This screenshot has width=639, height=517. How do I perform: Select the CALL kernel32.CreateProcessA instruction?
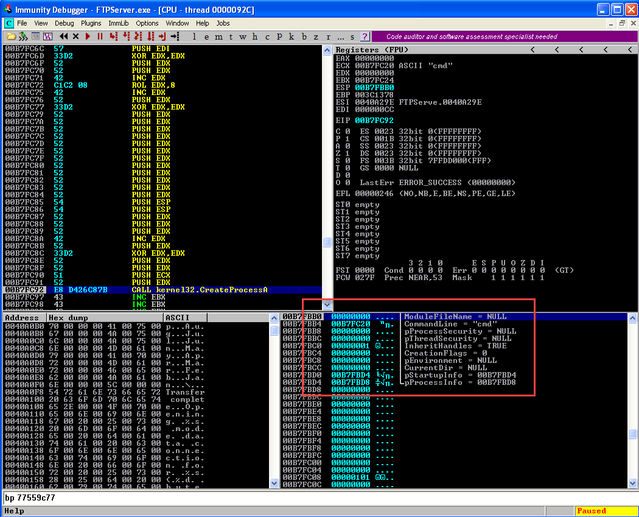162,290
